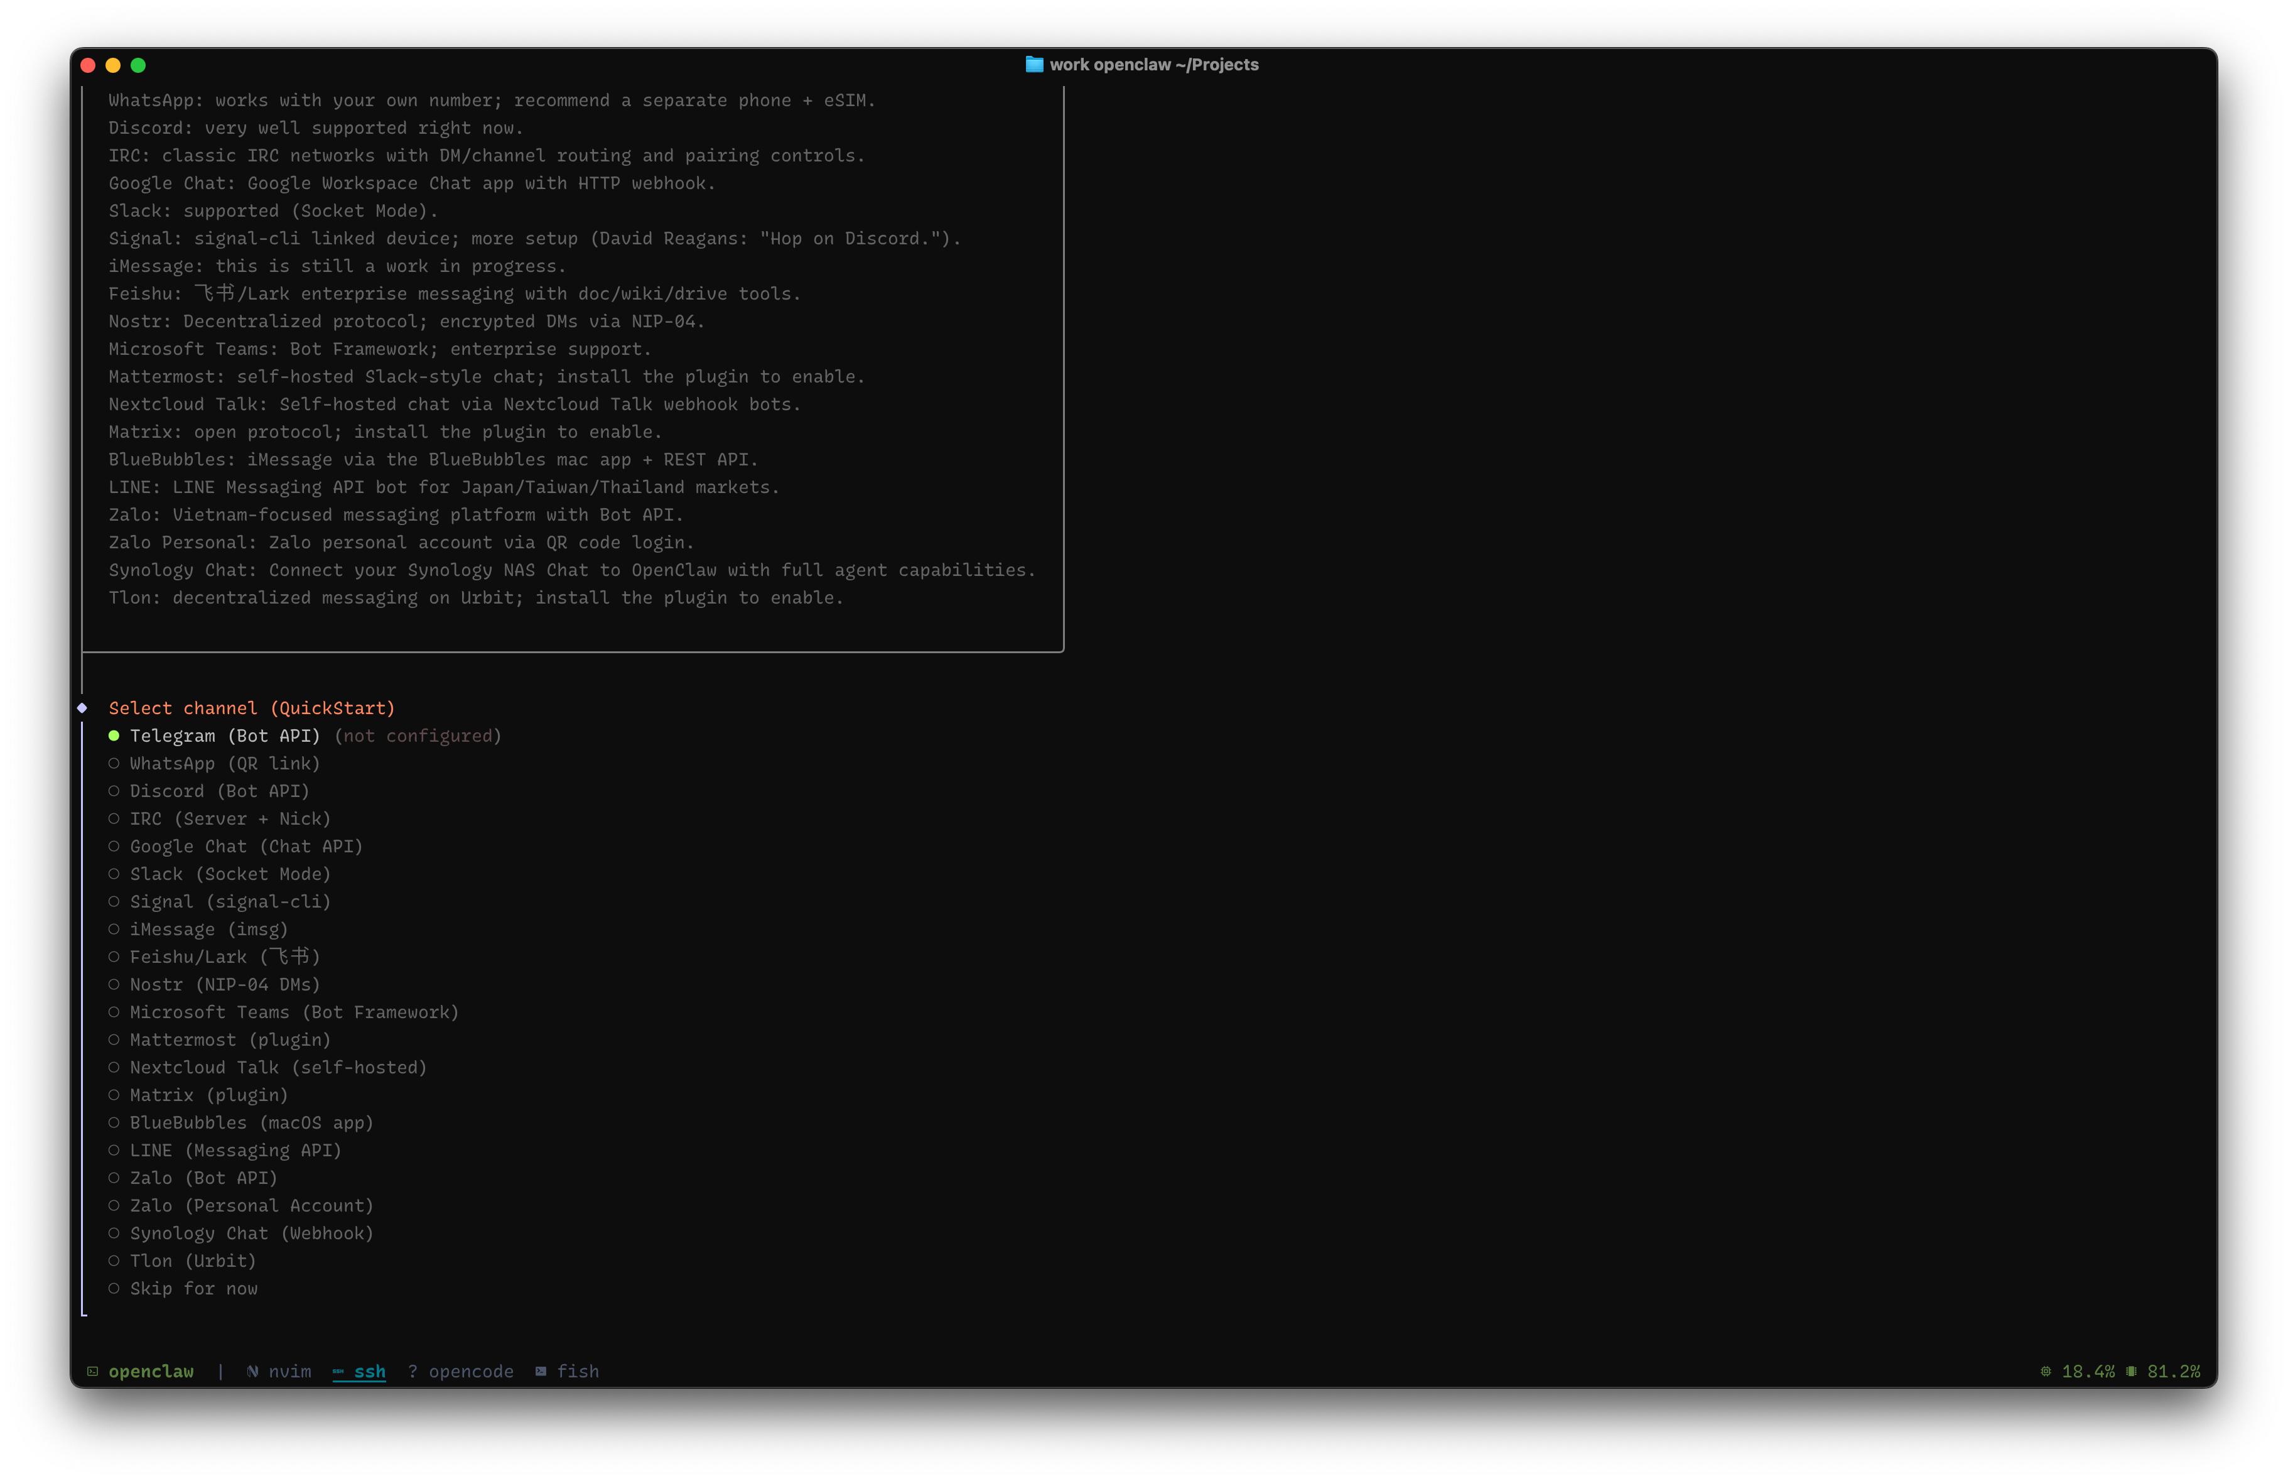Click the Select channel (QuickStart) prompt diamond
Screen dimensions: 2288x1481
[83, 708]
